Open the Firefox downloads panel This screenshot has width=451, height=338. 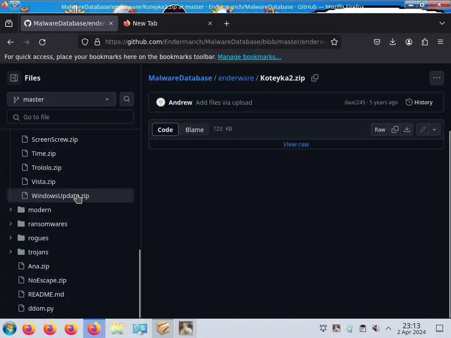[x=392, y=42]
